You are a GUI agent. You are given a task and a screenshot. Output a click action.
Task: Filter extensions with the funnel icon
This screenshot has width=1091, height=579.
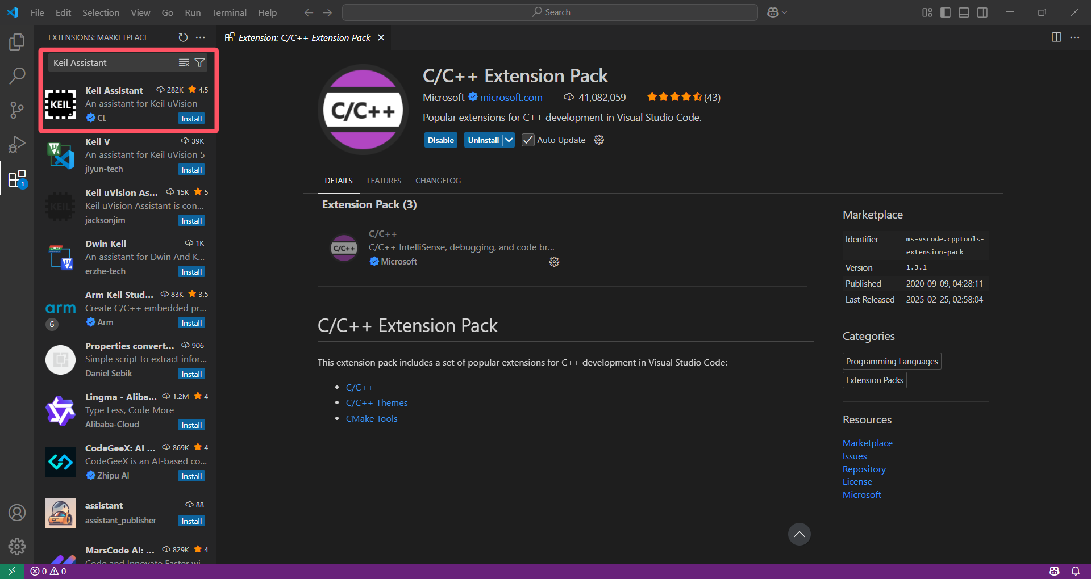click(199, 62)
